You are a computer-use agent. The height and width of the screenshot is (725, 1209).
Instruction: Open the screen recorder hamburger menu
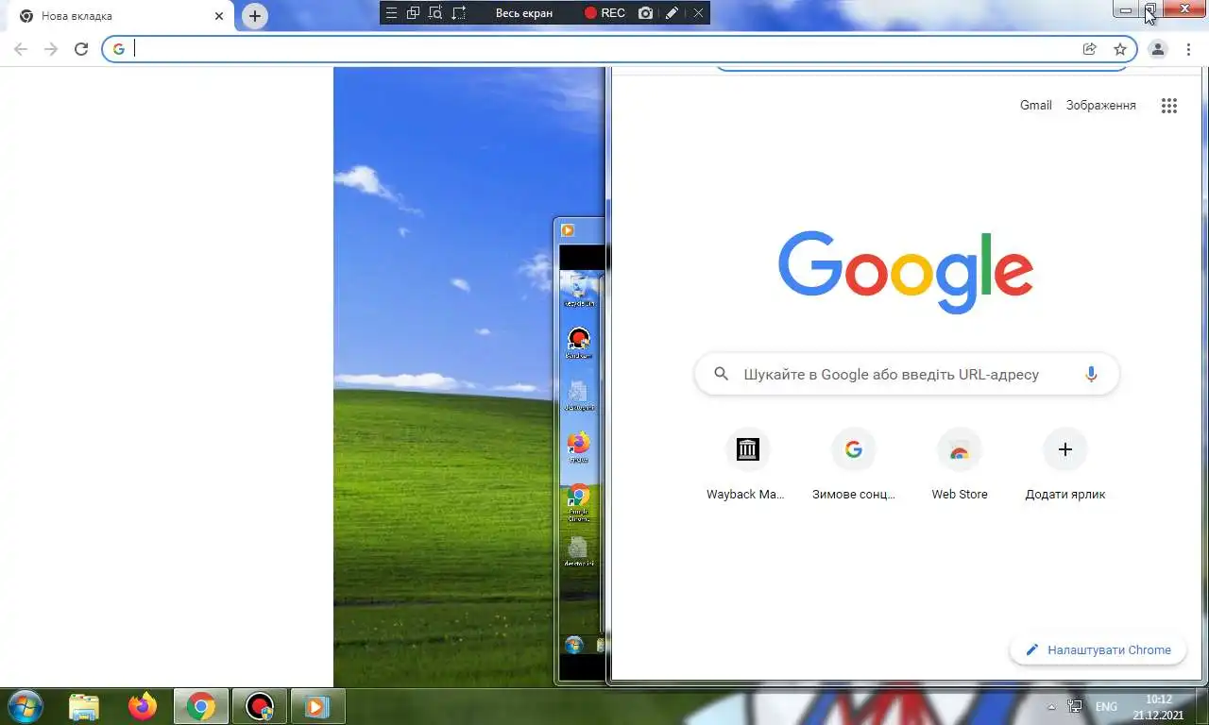click(391, 13)
